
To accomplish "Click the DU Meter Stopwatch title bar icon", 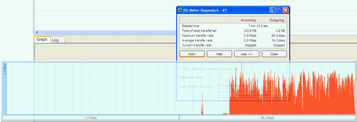I will (180, 10).
